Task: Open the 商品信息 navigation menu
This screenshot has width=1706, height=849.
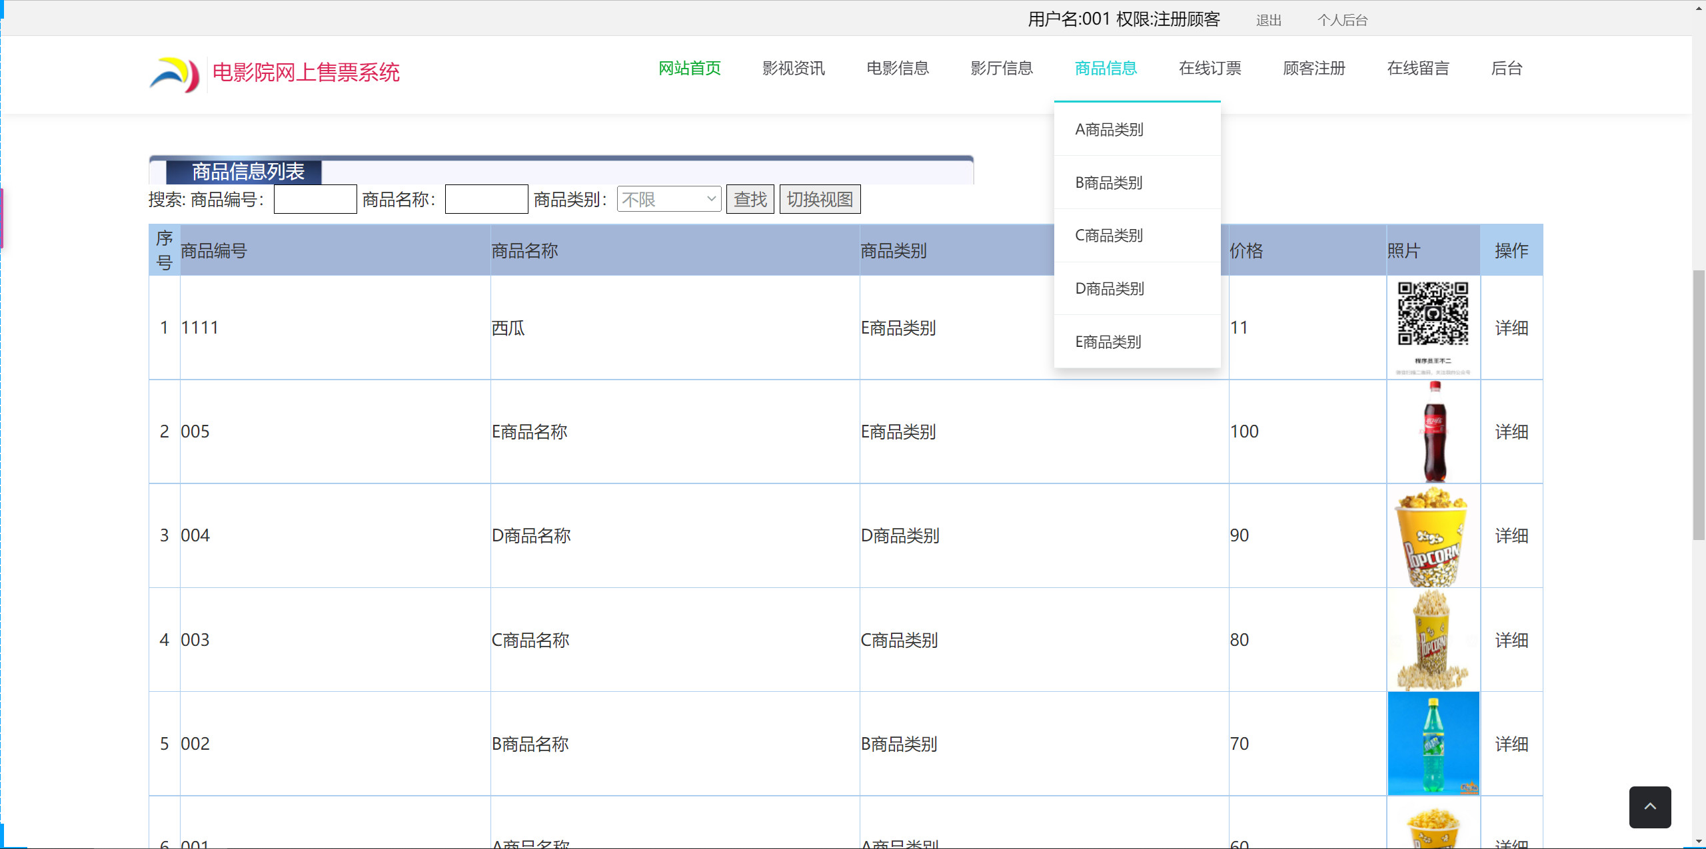Action: (x=1106, y=69)
